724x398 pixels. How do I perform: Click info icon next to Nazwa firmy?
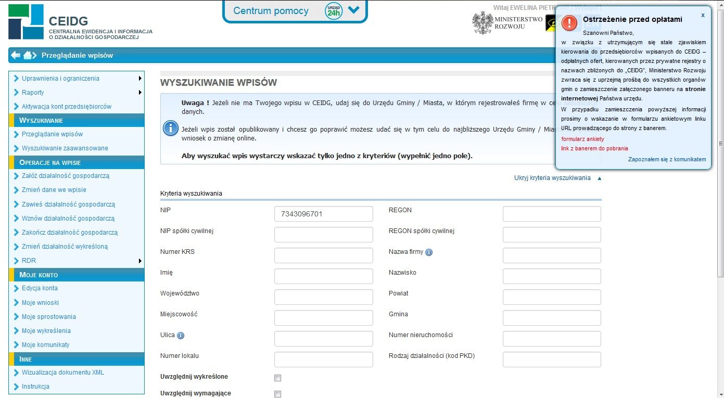click(x=429, y=252)
